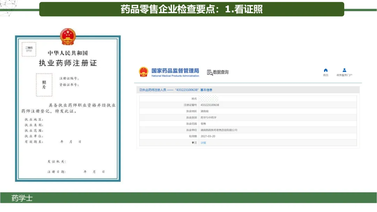Click the 照片 photo placeholder box
The width and height of the screenshot is (377, 212).
[44, 85]
